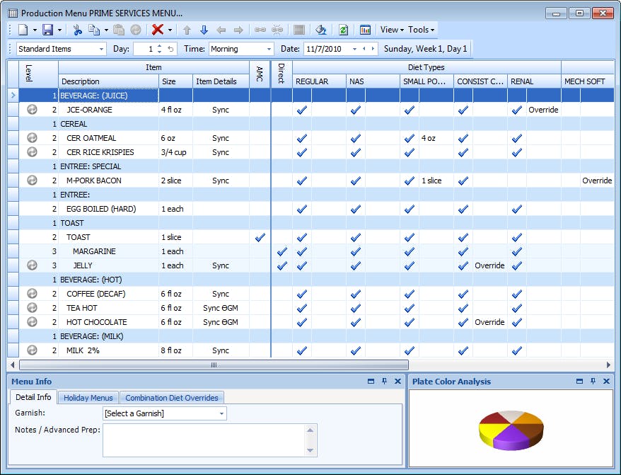Click the MECH SOFT column header
Screen dimensions: 621x475
[588, 81]
